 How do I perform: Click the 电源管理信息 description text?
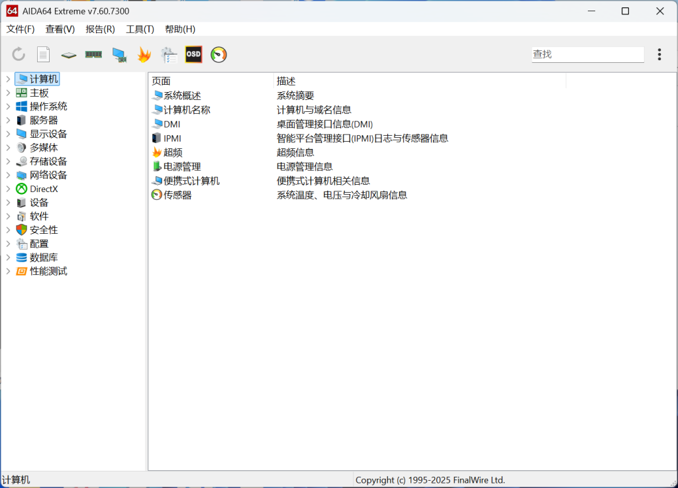(x=305, y=167)
